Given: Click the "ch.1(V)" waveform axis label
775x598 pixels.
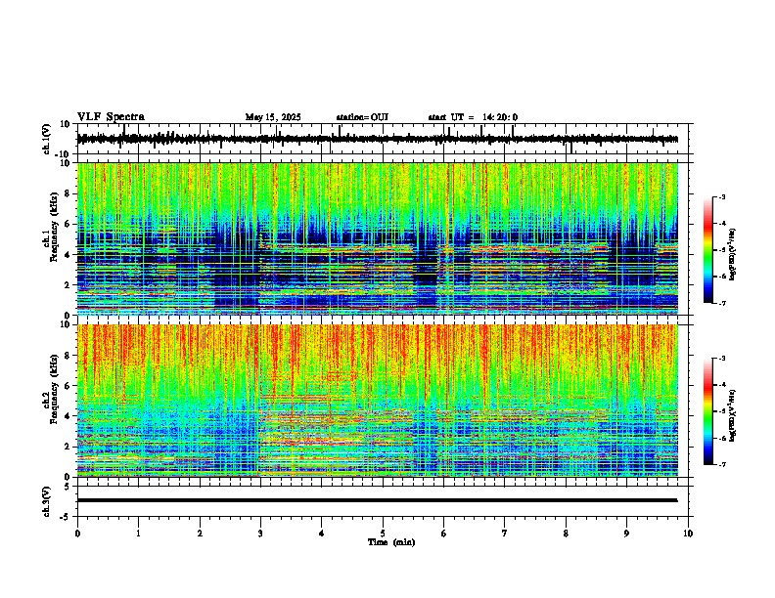Looking at the screenshot, I should 47,139.
